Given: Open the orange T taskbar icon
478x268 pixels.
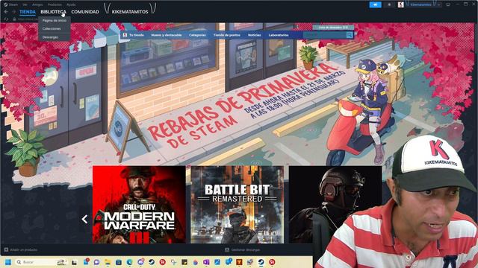Looking at the screenshot, I should pos(239,262).
